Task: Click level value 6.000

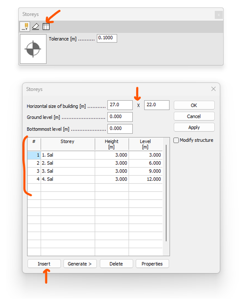Action: (x=145, y=163)
